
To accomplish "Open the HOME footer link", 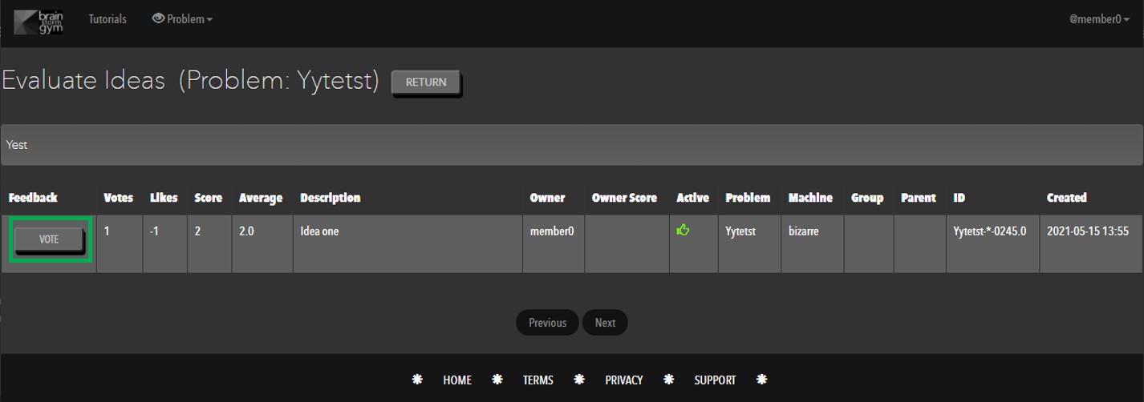I will tap(457, 380).
